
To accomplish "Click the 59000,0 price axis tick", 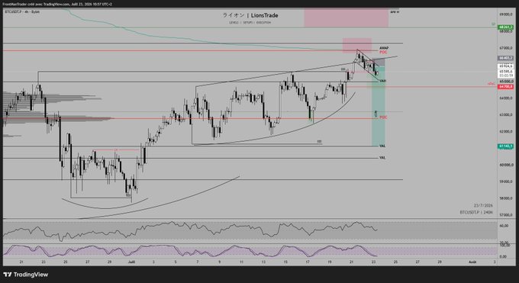I will pos(506,182).
